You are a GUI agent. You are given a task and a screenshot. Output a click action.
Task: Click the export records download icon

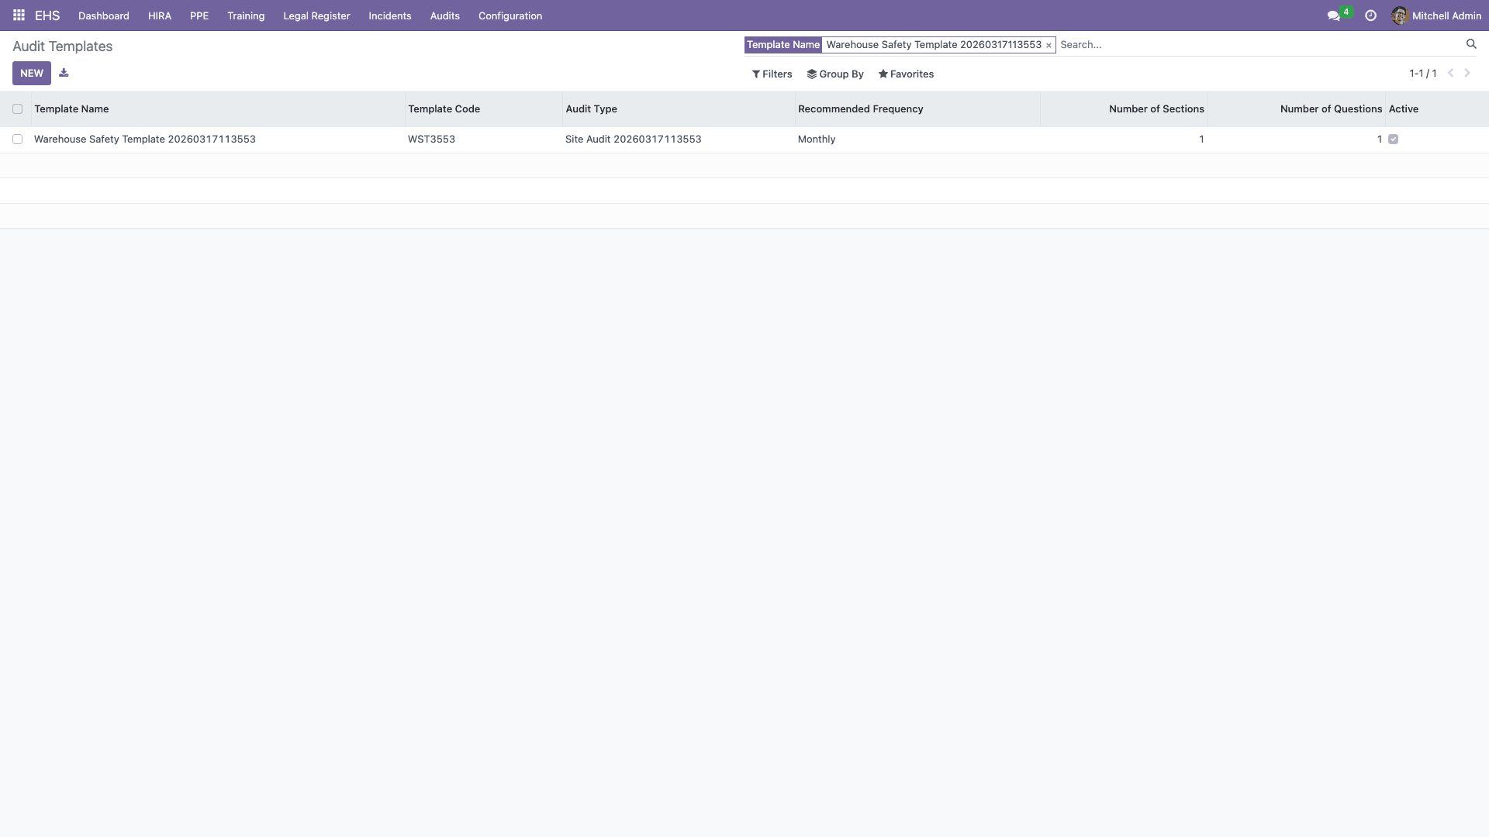pyautogui.click(x=64, y=72)
